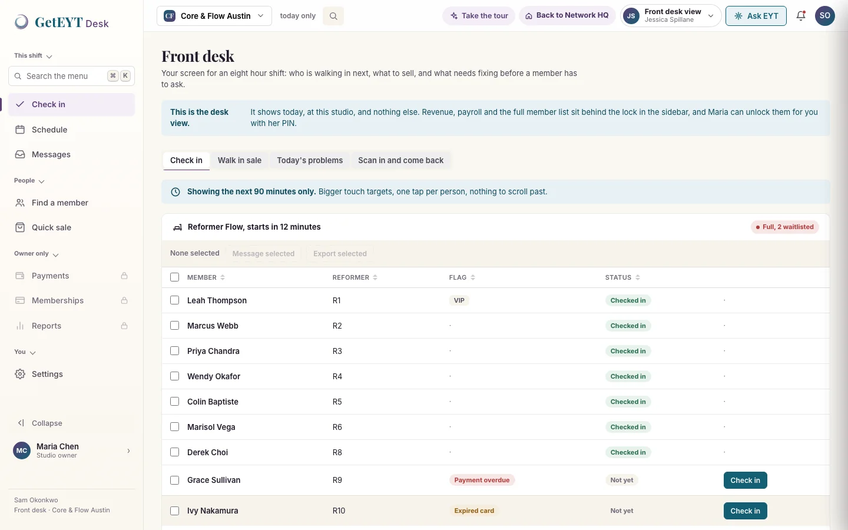The height and width of the screenshot is (530, 848).
Task: Click the SO user avatar
Action: (825, 16)
